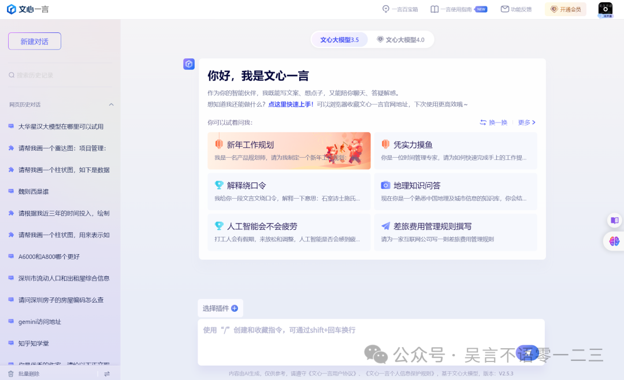Screen dimensions: 624x380
Task: Click the colorful brain icon on right edge
Action: pos(614,241)
